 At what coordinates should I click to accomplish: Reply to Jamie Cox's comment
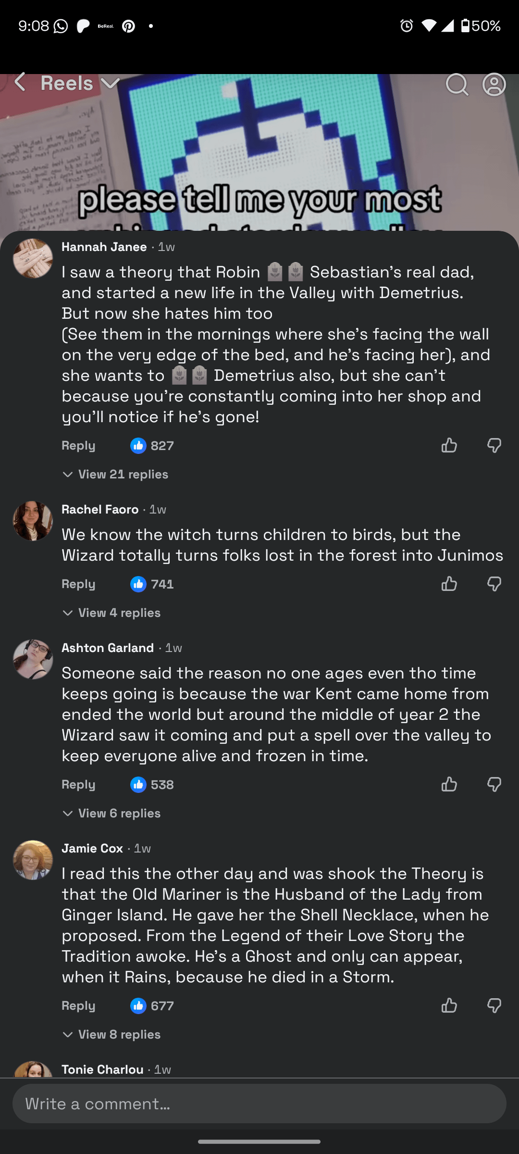tap(78, 1006)
